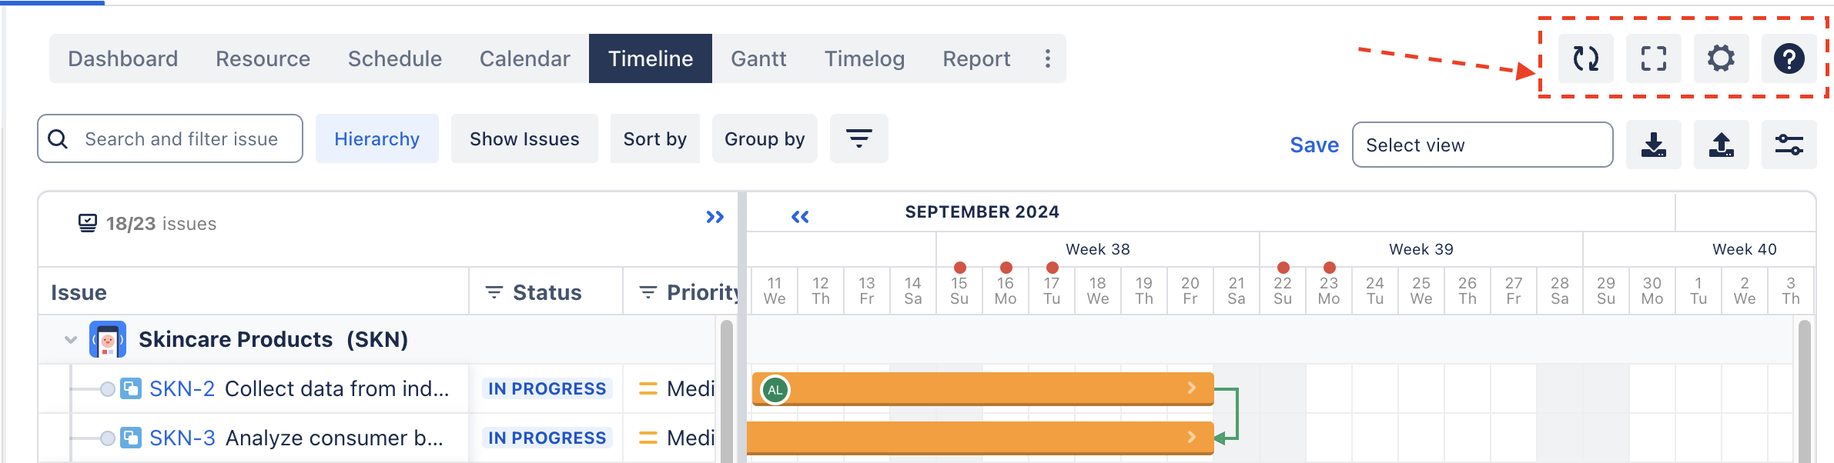
Task: Open the Select view dropdown
Action: (x=1482, y=145)
